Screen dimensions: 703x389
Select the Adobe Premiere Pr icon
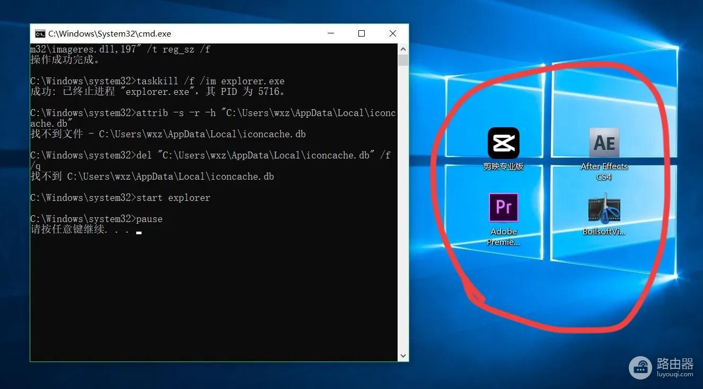coord(503,207)
